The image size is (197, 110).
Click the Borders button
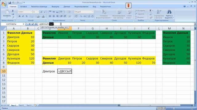pos(33,16)
